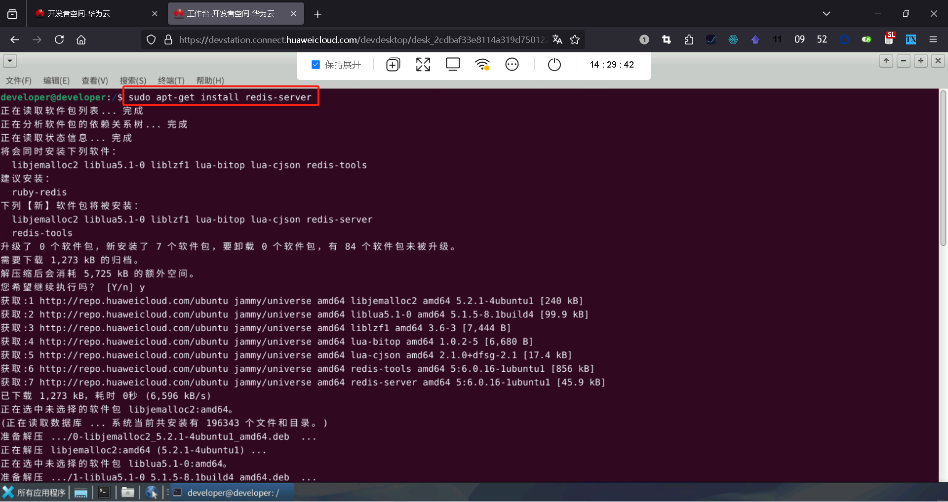The width and height of the screenshot is (948, 502).
Task: Click the sudo apt-get install redis-server command
Action: coord(220,97)
